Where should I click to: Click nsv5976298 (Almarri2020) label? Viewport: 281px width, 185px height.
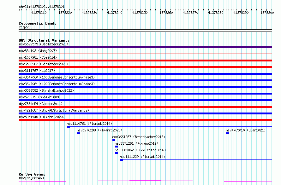[x=99, y=130]
